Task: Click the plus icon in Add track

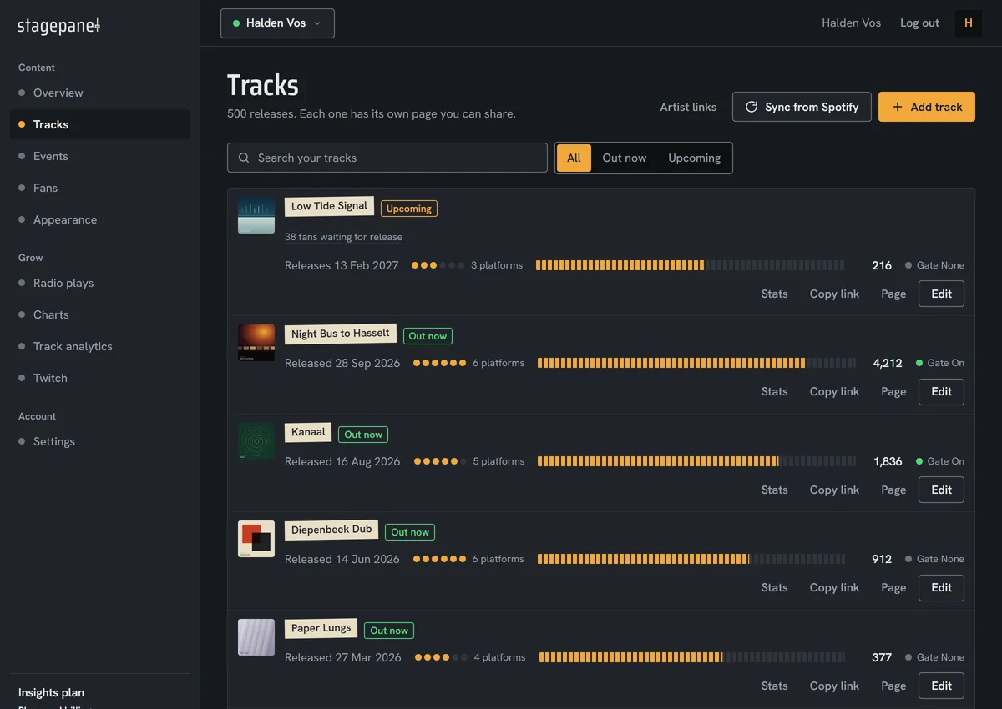Action: (898, 107)
